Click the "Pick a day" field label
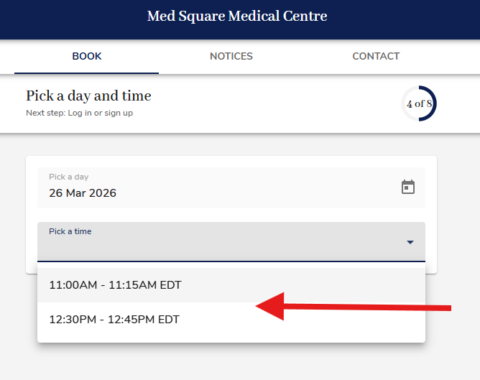Screen dimensions: 480x380 [x=68, y=177]
